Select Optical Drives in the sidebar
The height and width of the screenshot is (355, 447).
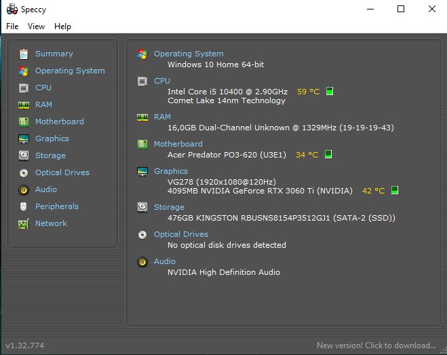[62, 172]
